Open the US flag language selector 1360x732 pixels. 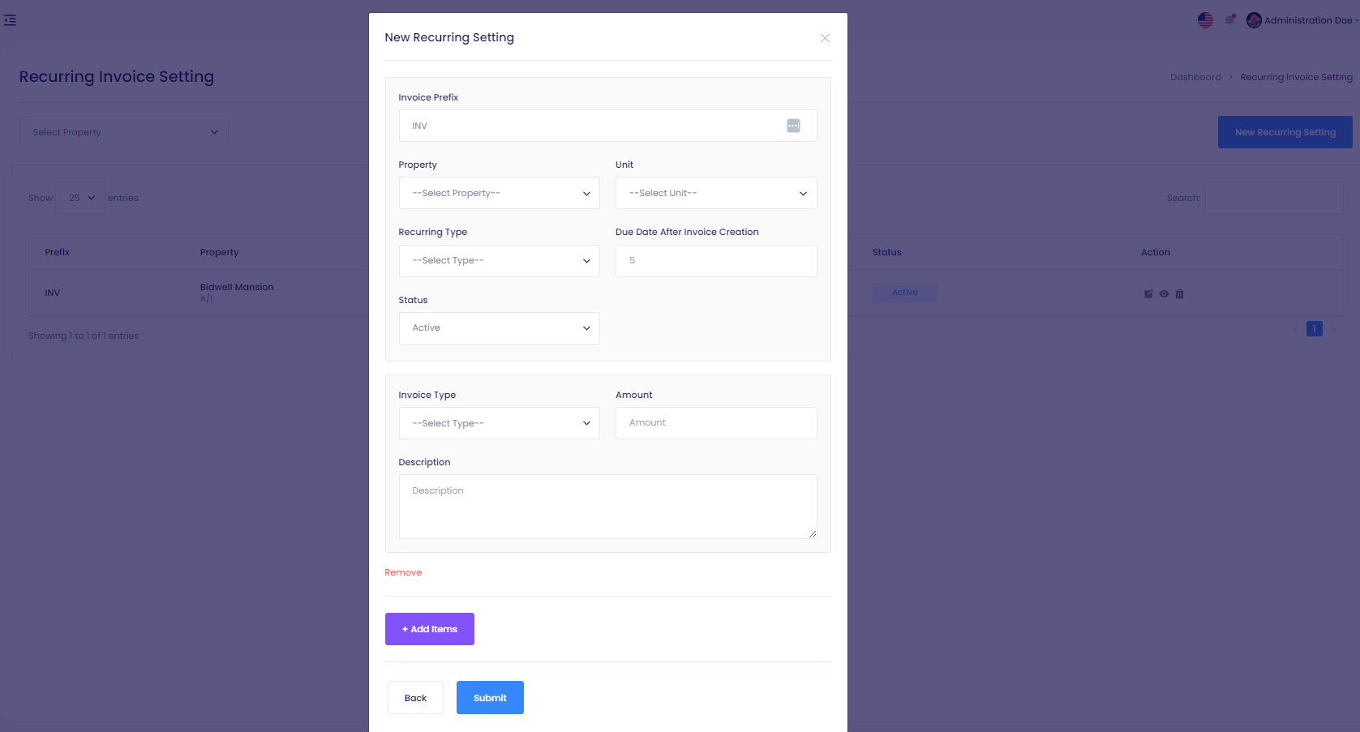click(1205, 20)
